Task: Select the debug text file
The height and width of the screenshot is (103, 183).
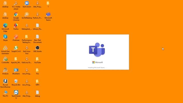Action: [x=37, y=94]
